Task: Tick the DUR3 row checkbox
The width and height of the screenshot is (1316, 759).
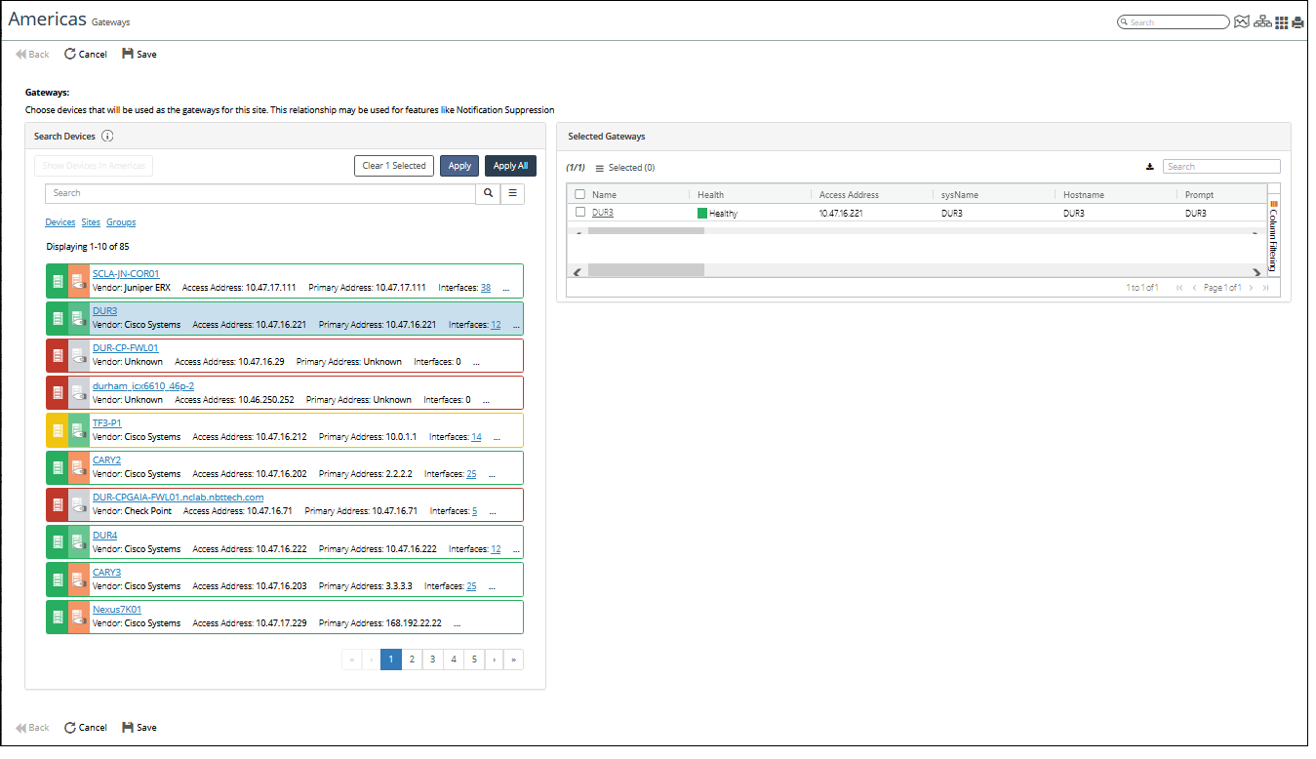Action: (580, 212)
